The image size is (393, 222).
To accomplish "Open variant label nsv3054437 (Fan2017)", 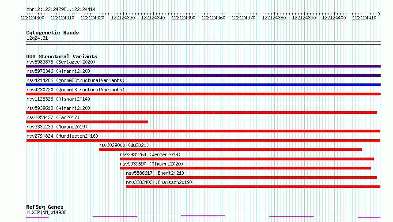I will (53, 117).
